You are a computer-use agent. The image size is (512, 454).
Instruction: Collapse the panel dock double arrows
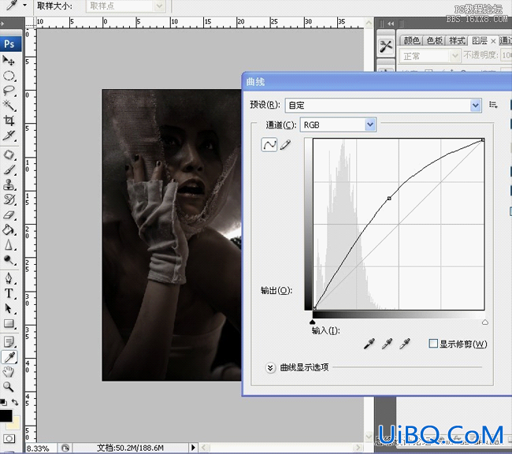click(x=391, y=24)
